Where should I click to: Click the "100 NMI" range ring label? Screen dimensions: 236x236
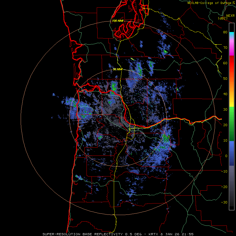118,21
